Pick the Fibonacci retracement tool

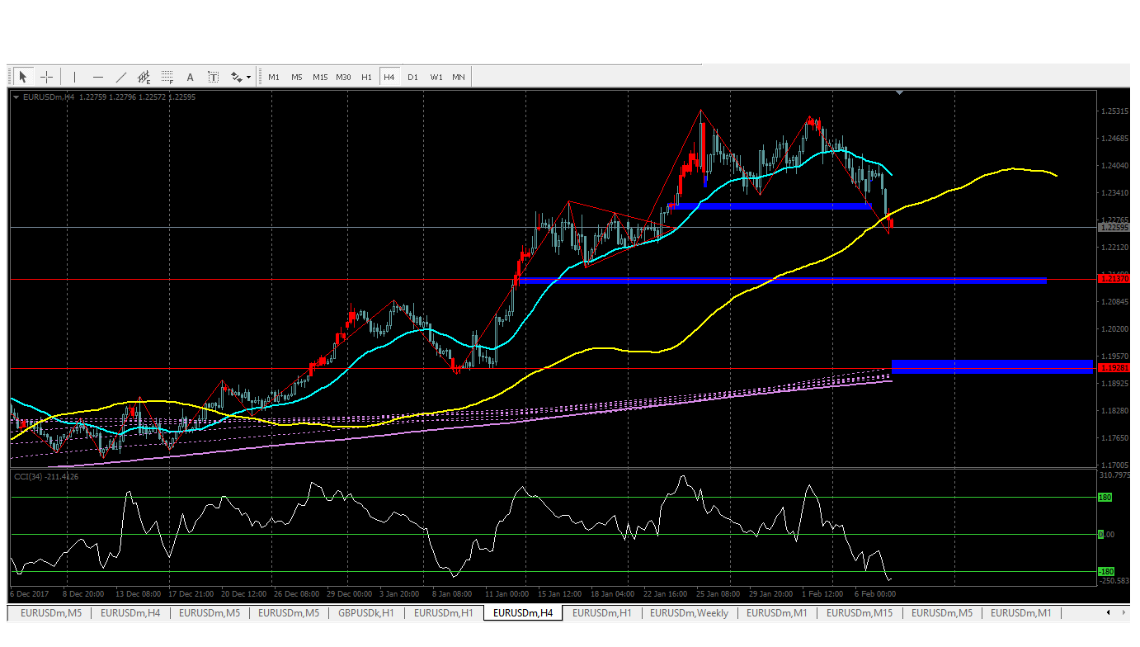tap(167, 77)
